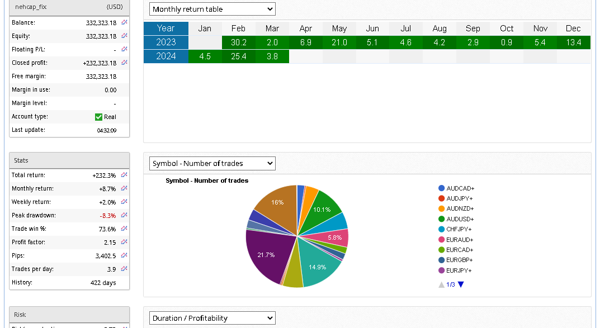Image resolution: width=600 pixels, height=328 pixels.
Task: Open the Duration / Profitability dropdown
Action: 212,318
